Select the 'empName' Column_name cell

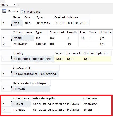(23, 44)
